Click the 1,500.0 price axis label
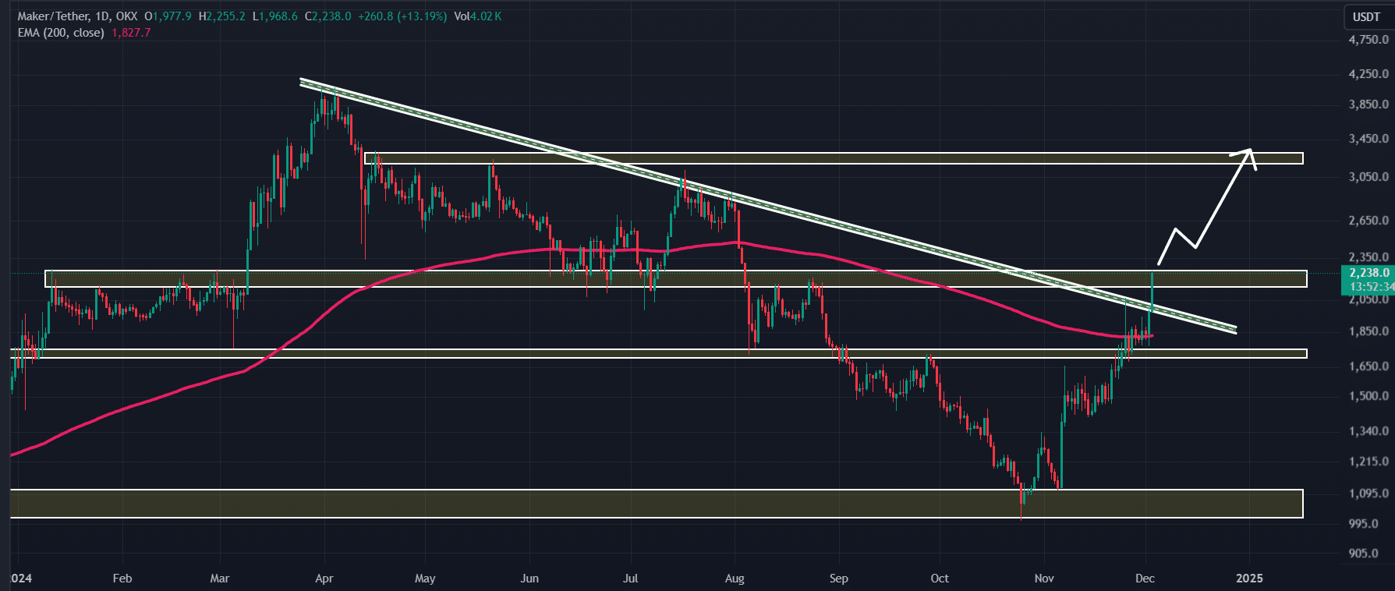The height and width of the screenshot is (591, 1395). point(1368,396)
